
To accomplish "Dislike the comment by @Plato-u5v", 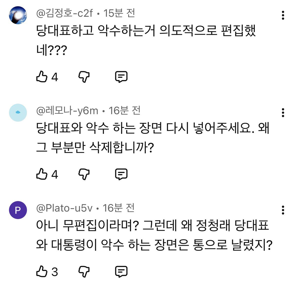I will coord(84,272).
